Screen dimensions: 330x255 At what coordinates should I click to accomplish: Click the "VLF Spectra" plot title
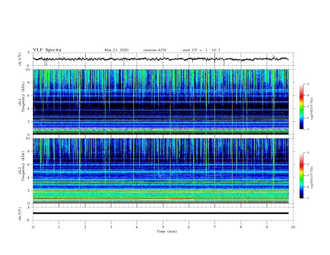pos(47,50)
